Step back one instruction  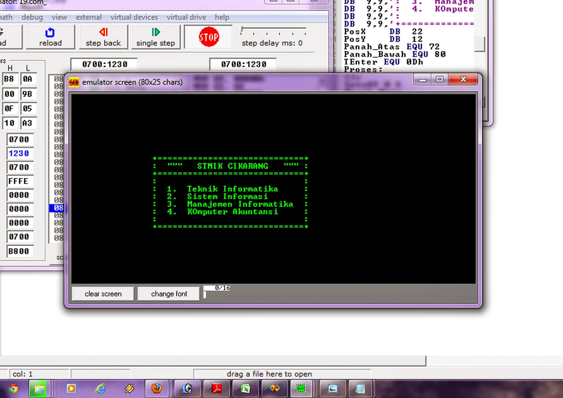[x=103, y=37]
